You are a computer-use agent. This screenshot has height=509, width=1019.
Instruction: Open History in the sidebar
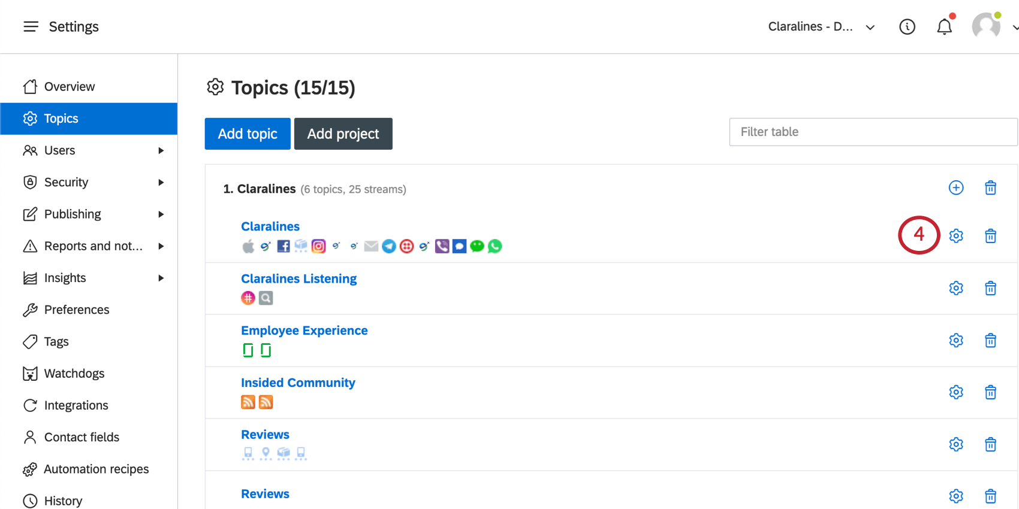point(89,501)
